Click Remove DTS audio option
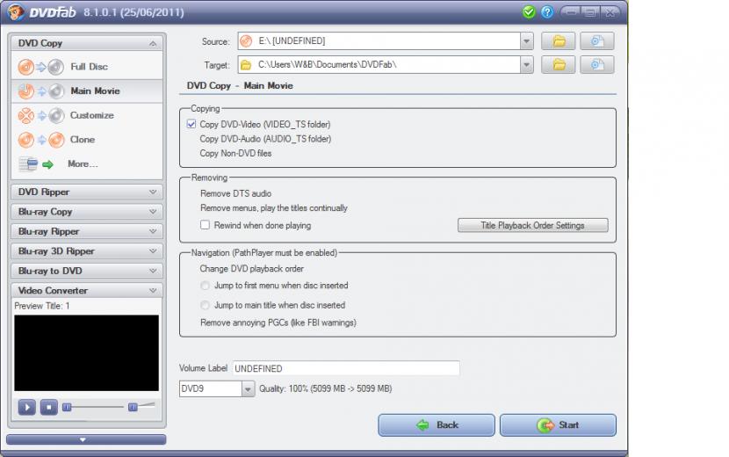Image resolution: width=729 pixels, height=457 pixels. (x=235, y=193)
